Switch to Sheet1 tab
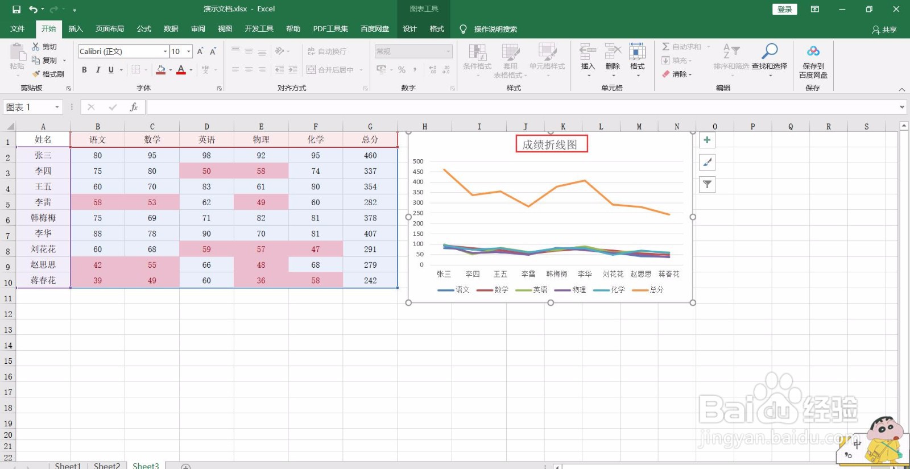This screenshot has width=910, height=469. tap(68, 466)
